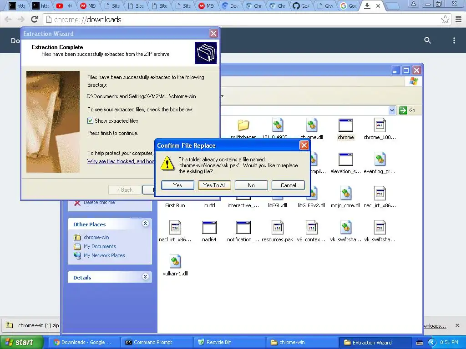Reload the chrome://downloads page

tap(35, 20)
